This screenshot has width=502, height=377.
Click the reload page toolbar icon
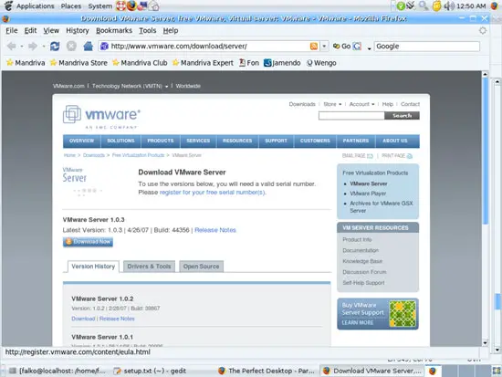point(55,47)
